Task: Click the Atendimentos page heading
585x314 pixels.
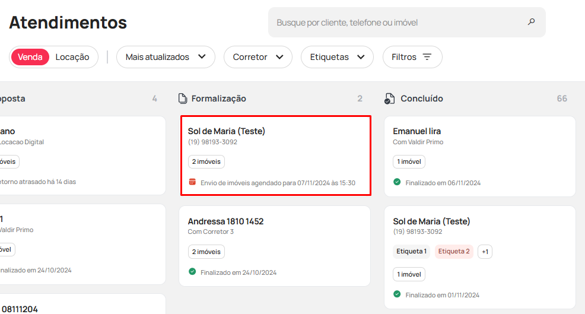Action: [x=68, y=23]
